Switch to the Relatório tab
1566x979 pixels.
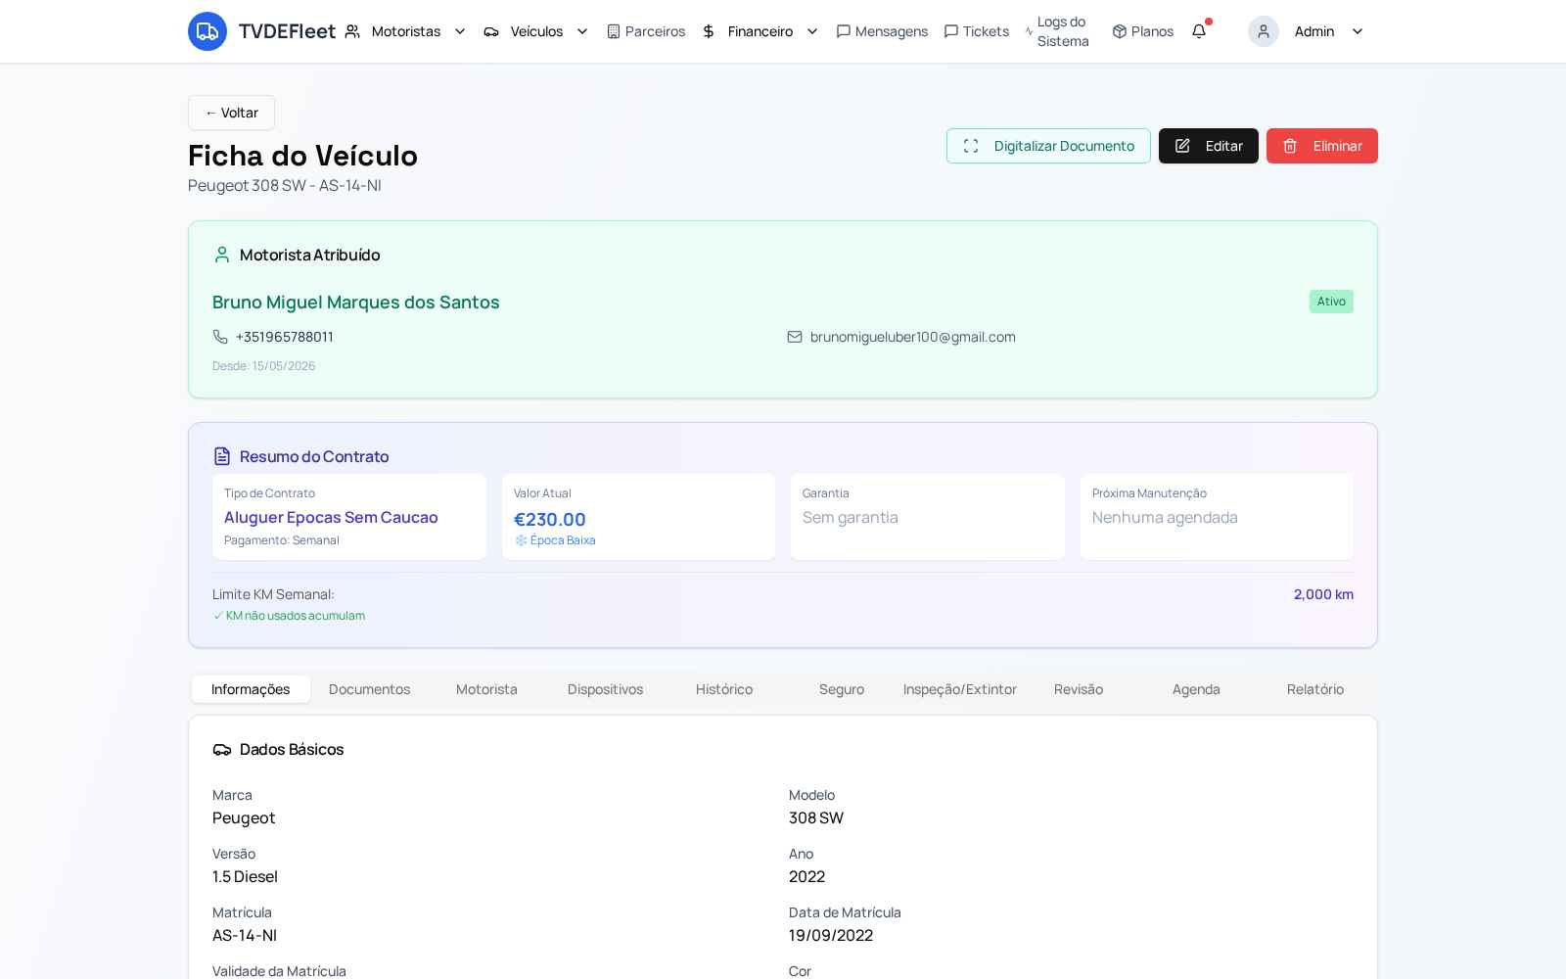(1315, 689)
